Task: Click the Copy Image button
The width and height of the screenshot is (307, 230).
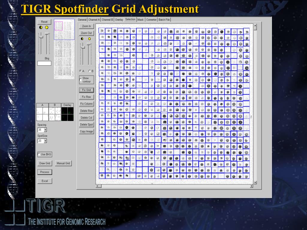Action: 87,131
